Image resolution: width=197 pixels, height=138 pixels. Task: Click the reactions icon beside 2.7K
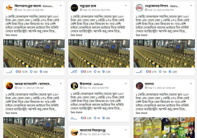point(148,72)
